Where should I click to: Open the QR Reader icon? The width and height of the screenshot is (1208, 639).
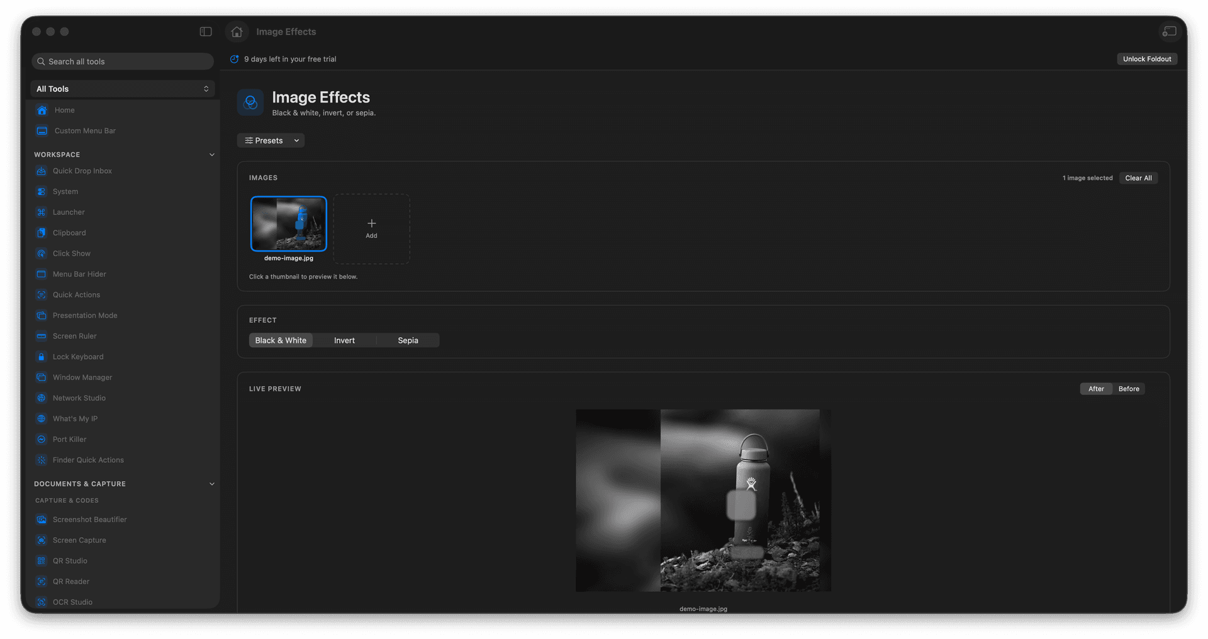[x=42, y=582]
